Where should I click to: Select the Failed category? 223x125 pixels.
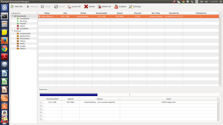(x=22, y=26)
